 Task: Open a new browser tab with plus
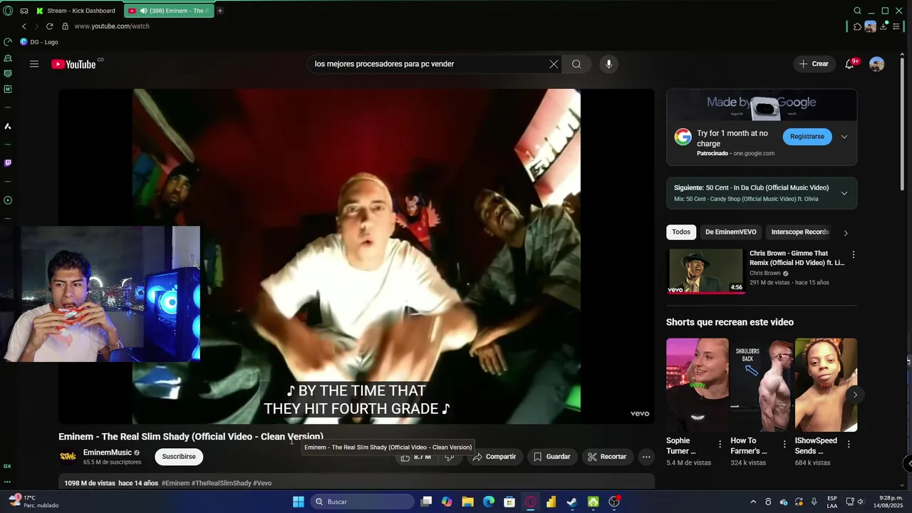tap(220, 11)
